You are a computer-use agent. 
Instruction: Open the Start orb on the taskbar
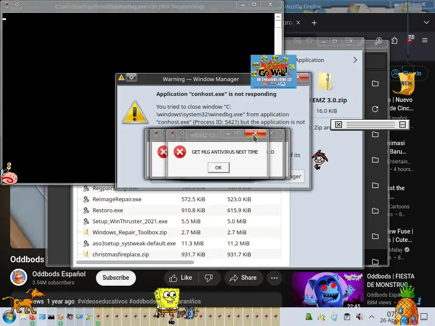pos(9,317)
